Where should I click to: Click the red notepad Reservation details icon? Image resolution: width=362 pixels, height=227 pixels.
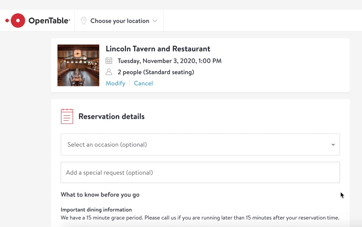67,116
